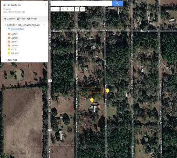Expand the Base map section arrow
Image resolution: width=177 pixels, height=158 pixels.
coord(5,60)
